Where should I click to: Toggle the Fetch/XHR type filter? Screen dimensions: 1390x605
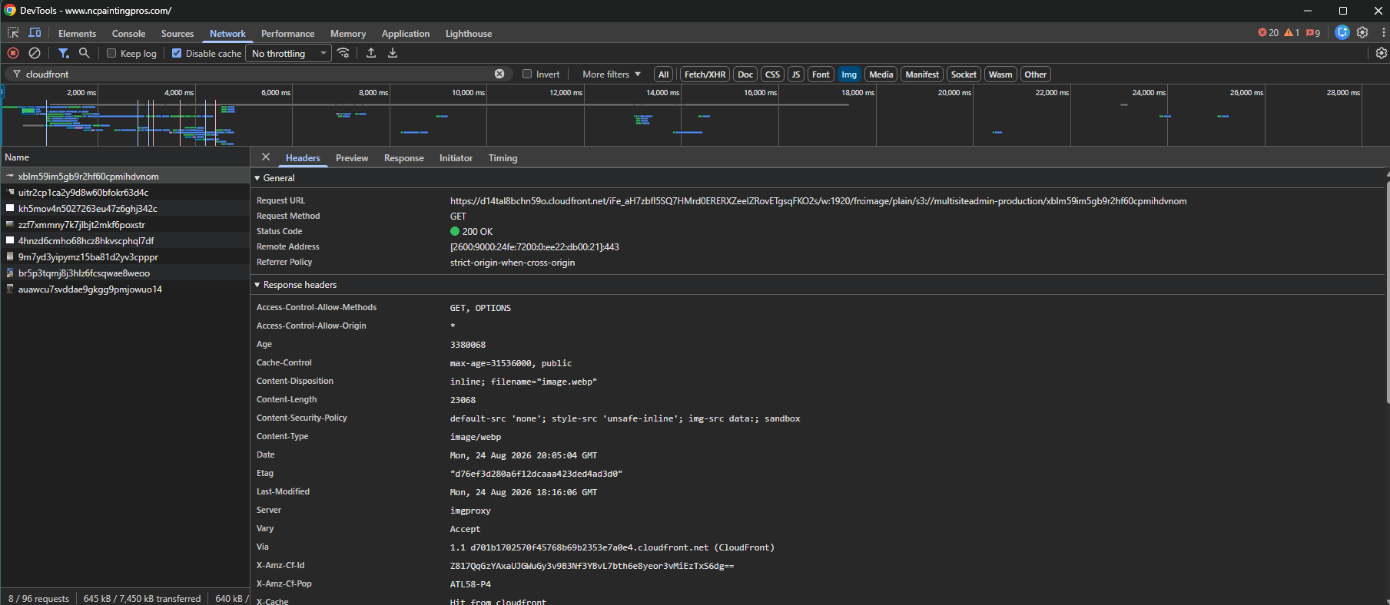[x=705, y=74]
